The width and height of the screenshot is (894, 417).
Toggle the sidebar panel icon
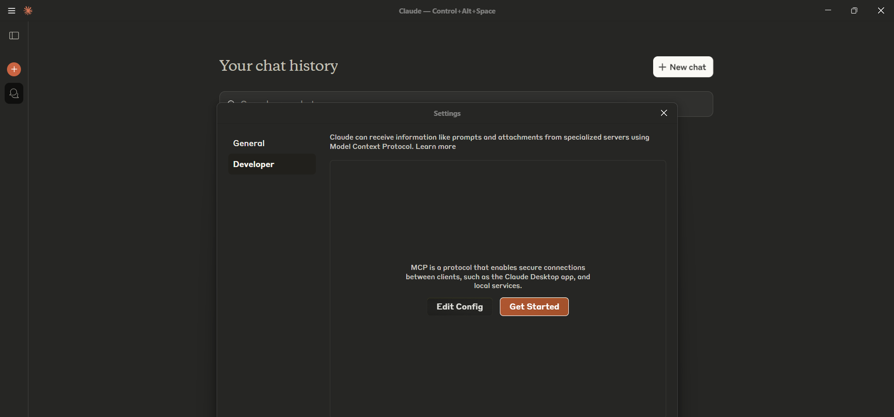point(14,36)
